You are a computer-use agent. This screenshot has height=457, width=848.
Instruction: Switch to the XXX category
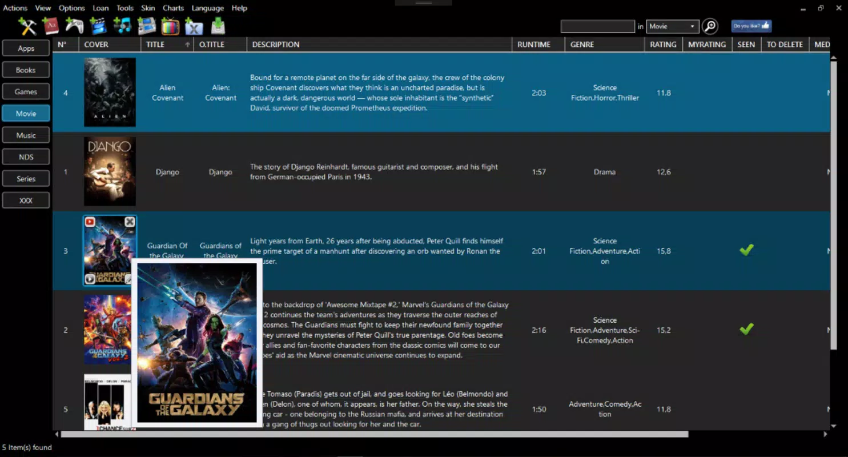[26, 201]
